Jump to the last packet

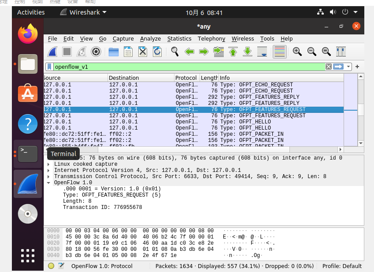(248, 52)
